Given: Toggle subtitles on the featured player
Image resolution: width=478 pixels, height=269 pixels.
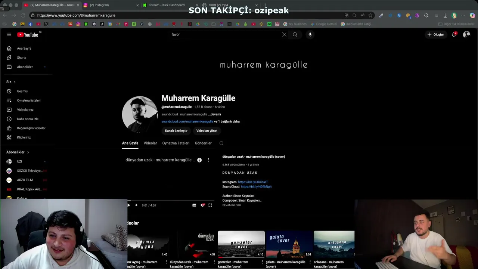Looking at the screenshot, I should coord(194,205).
